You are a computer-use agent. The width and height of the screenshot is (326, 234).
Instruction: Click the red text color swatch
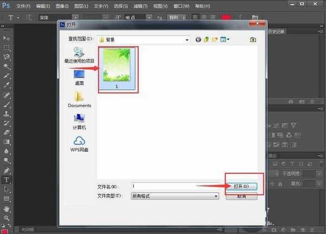point(225,17)
